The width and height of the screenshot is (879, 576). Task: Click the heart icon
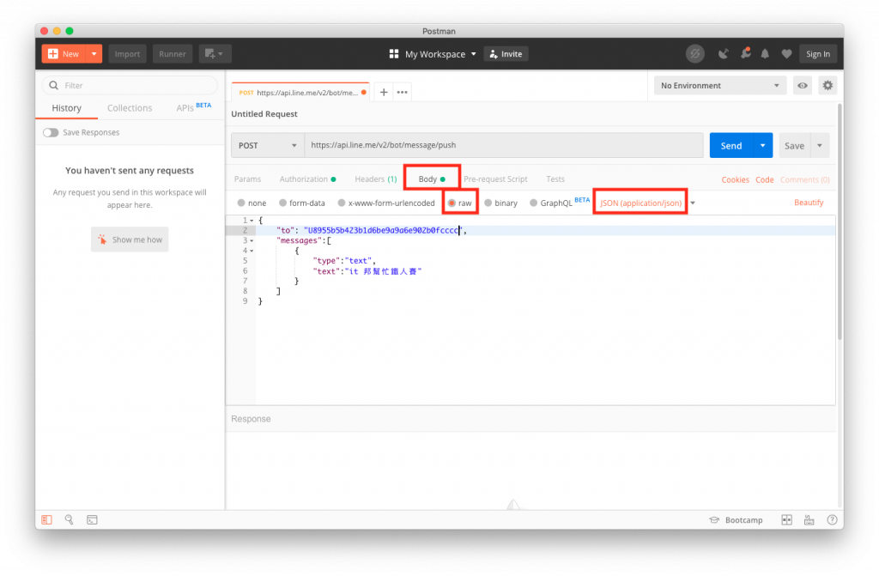786,54
